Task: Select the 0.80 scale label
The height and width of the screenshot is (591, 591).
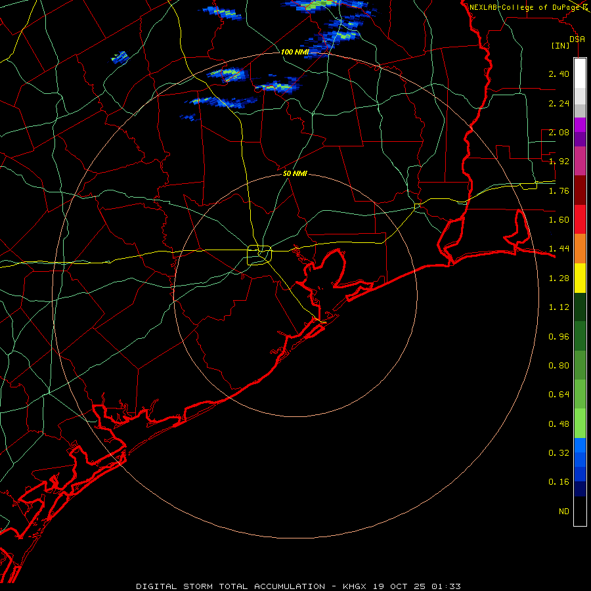Action: tap(559, 366)
